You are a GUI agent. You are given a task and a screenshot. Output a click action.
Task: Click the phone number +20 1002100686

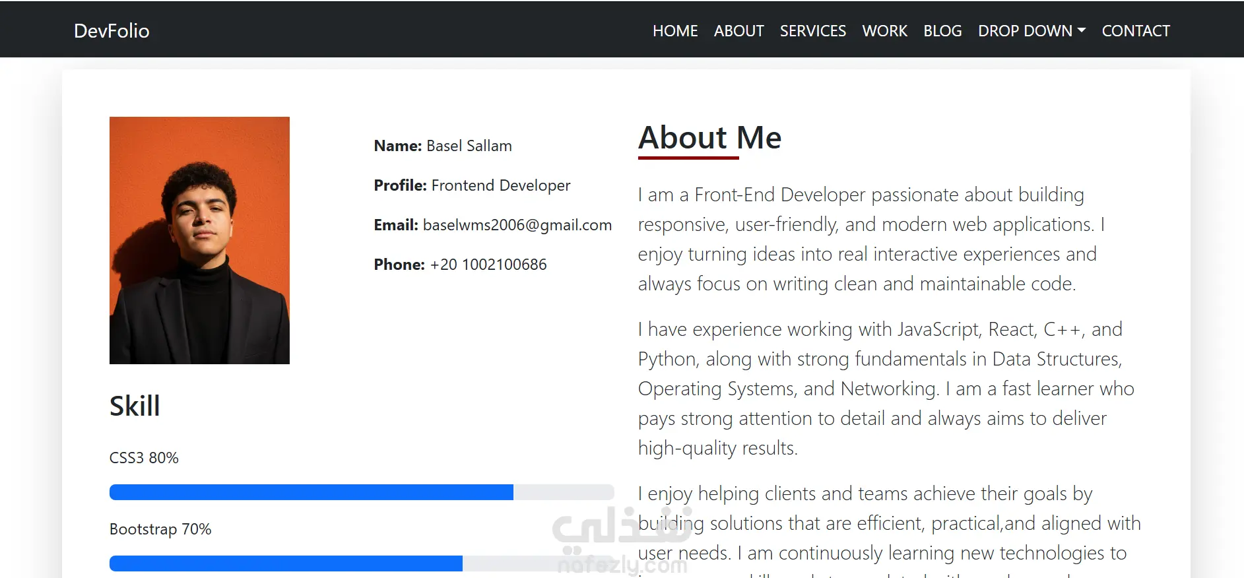click(x=488, y=265)
